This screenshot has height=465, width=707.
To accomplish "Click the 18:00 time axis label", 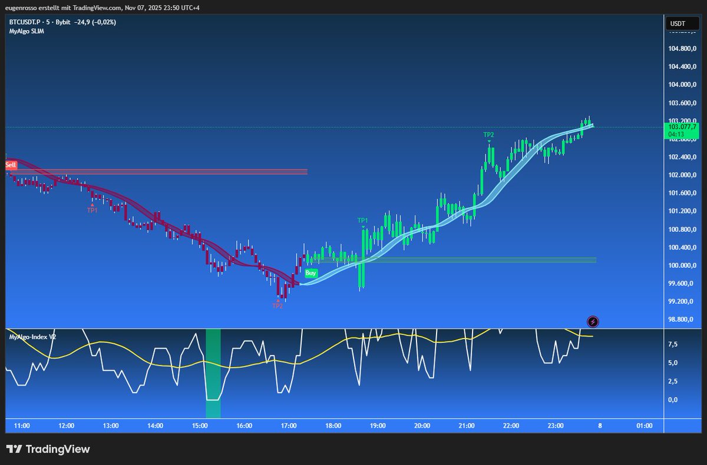I will (333, 426).
